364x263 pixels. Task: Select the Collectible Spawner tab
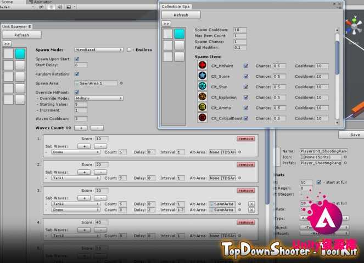click(176, 7)
